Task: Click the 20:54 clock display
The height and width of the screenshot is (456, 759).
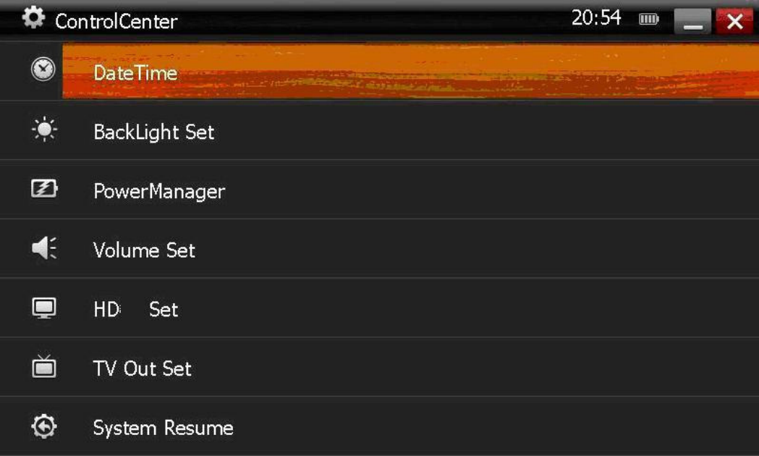Action: (x=596, y=19)
